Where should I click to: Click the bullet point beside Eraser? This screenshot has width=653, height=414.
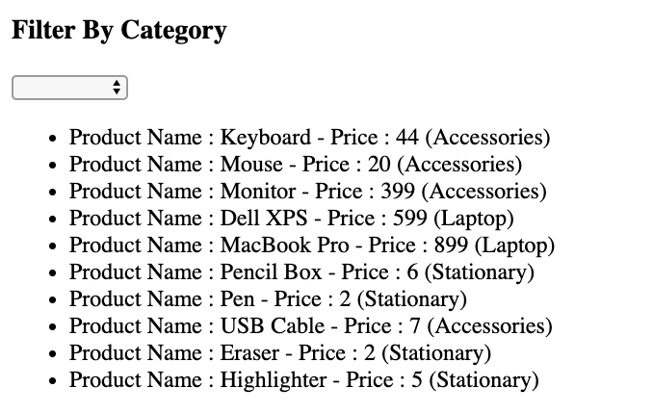tap(53, 354)
